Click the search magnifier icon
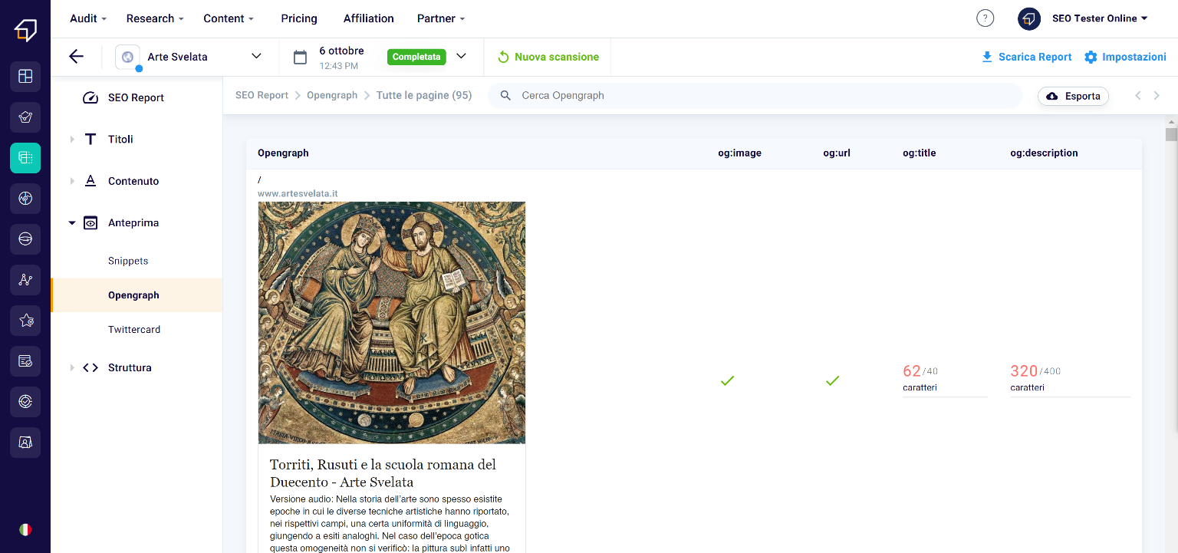This screenshot has height=553, width=1178. [505, 96]
